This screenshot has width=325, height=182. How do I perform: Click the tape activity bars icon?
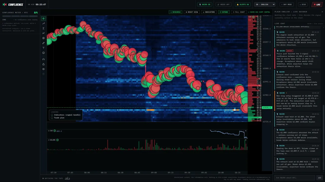(67, 178)
